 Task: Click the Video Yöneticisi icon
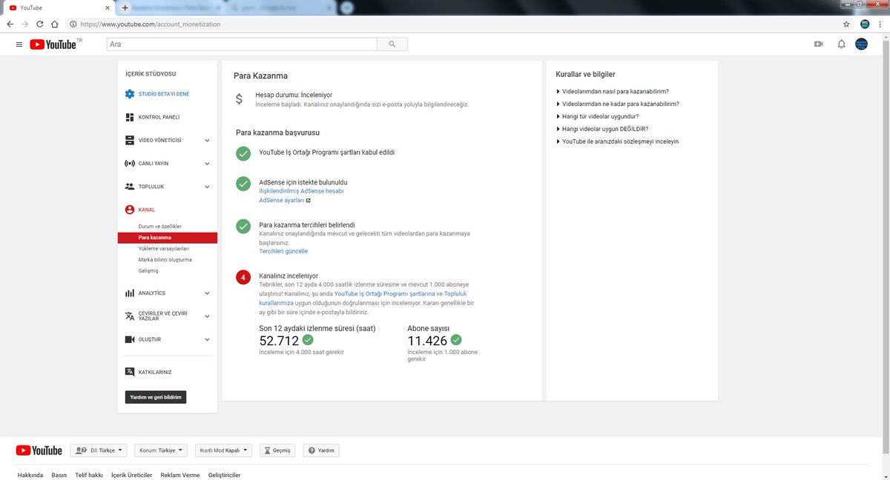130,140
